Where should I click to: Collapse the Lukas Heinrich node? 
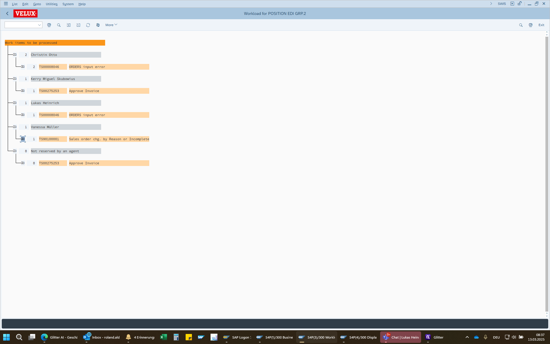15,103
